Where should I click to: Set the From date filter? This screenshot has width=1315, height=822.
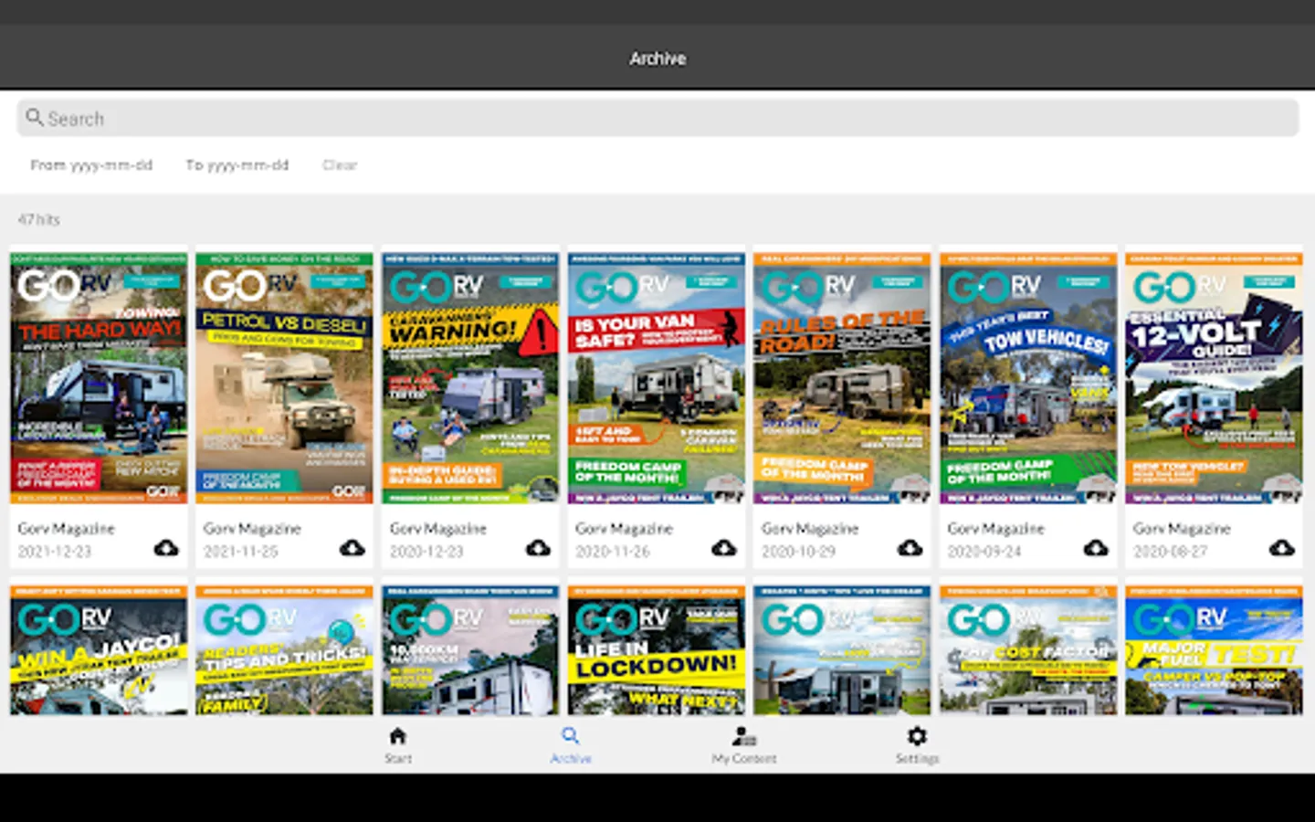(x=91, y=165)
